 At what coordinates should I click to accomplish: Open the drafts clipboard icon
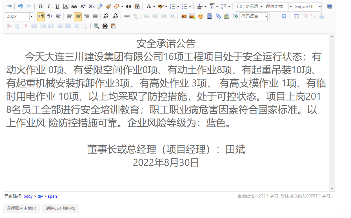tap(114, 26)
